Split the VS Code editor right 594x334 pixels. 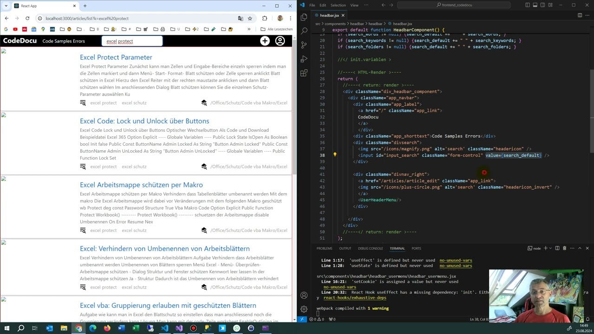(x=580, y=15)
